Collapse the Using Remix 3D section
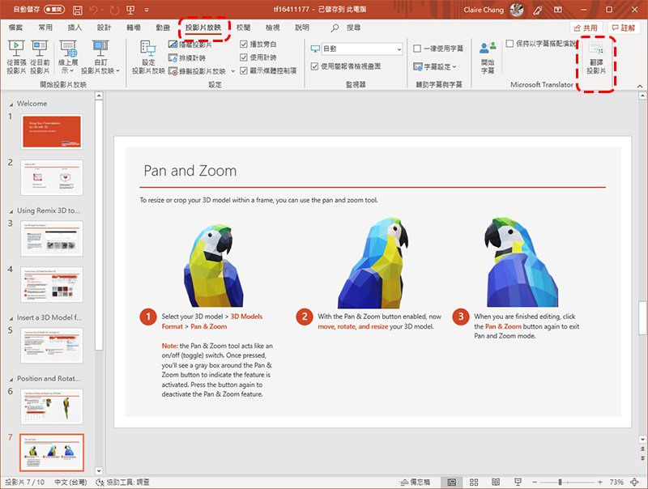 click(11, 211)
